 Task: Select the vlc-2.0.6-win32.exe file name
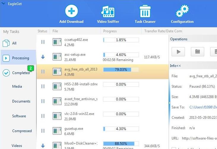[x=79, y=114]
